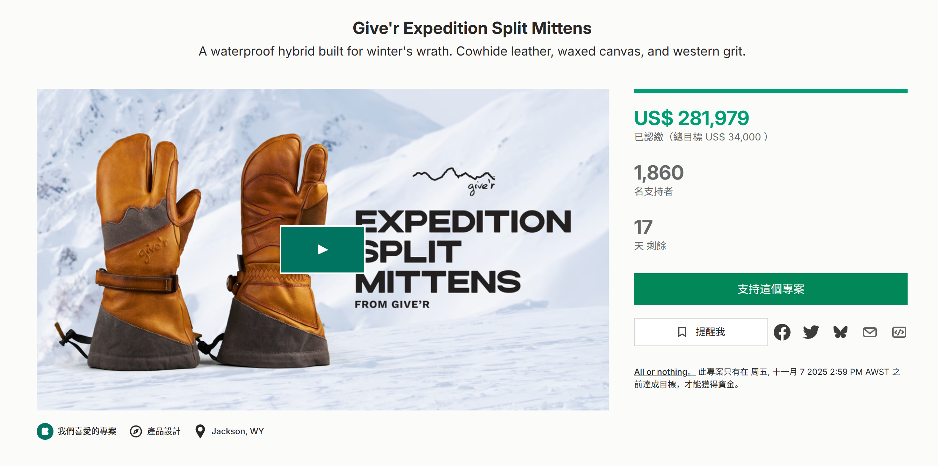The width and height of the screenshot is (938, 466).
Task: Share the project on Twitter
Action: (811, 332)
